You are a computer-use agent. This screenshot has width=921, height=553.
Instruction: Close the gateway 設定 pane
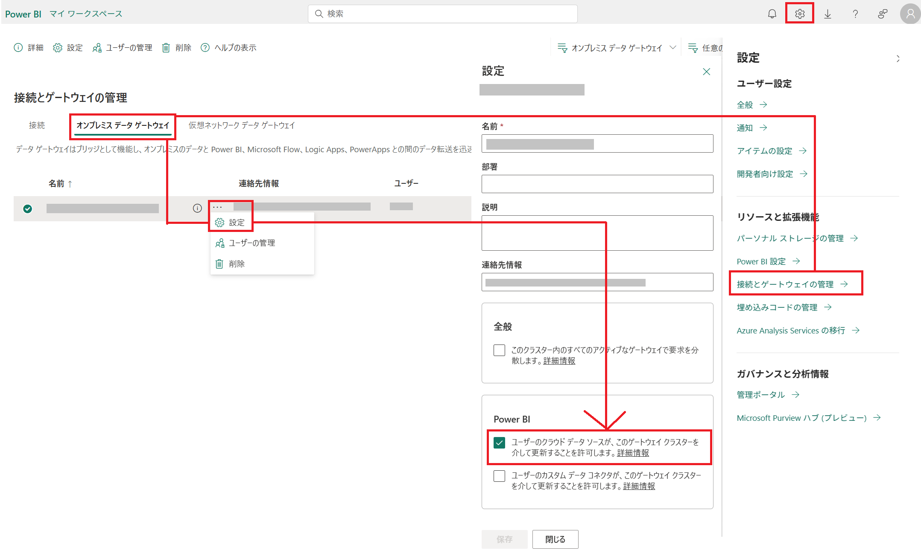pyautogui.click(x=707, y=72)
